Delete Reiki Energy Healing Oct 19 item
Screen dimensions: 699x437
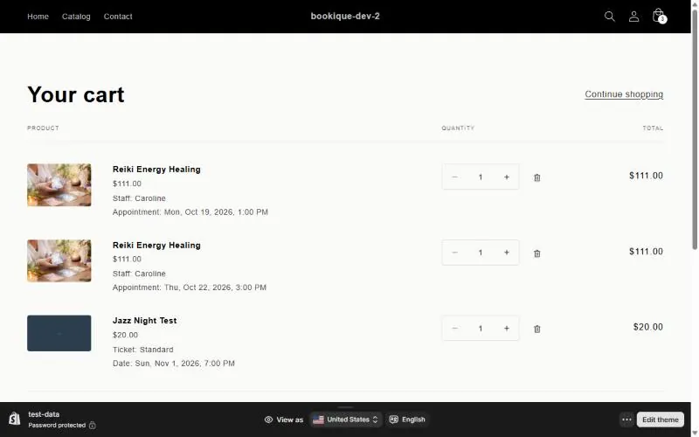click(536, 177)
